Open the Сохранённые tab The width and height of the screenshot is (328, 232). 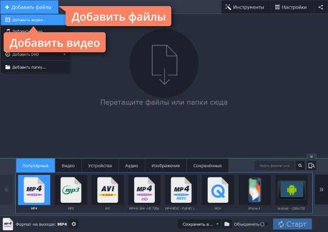(x=208, y=166)
